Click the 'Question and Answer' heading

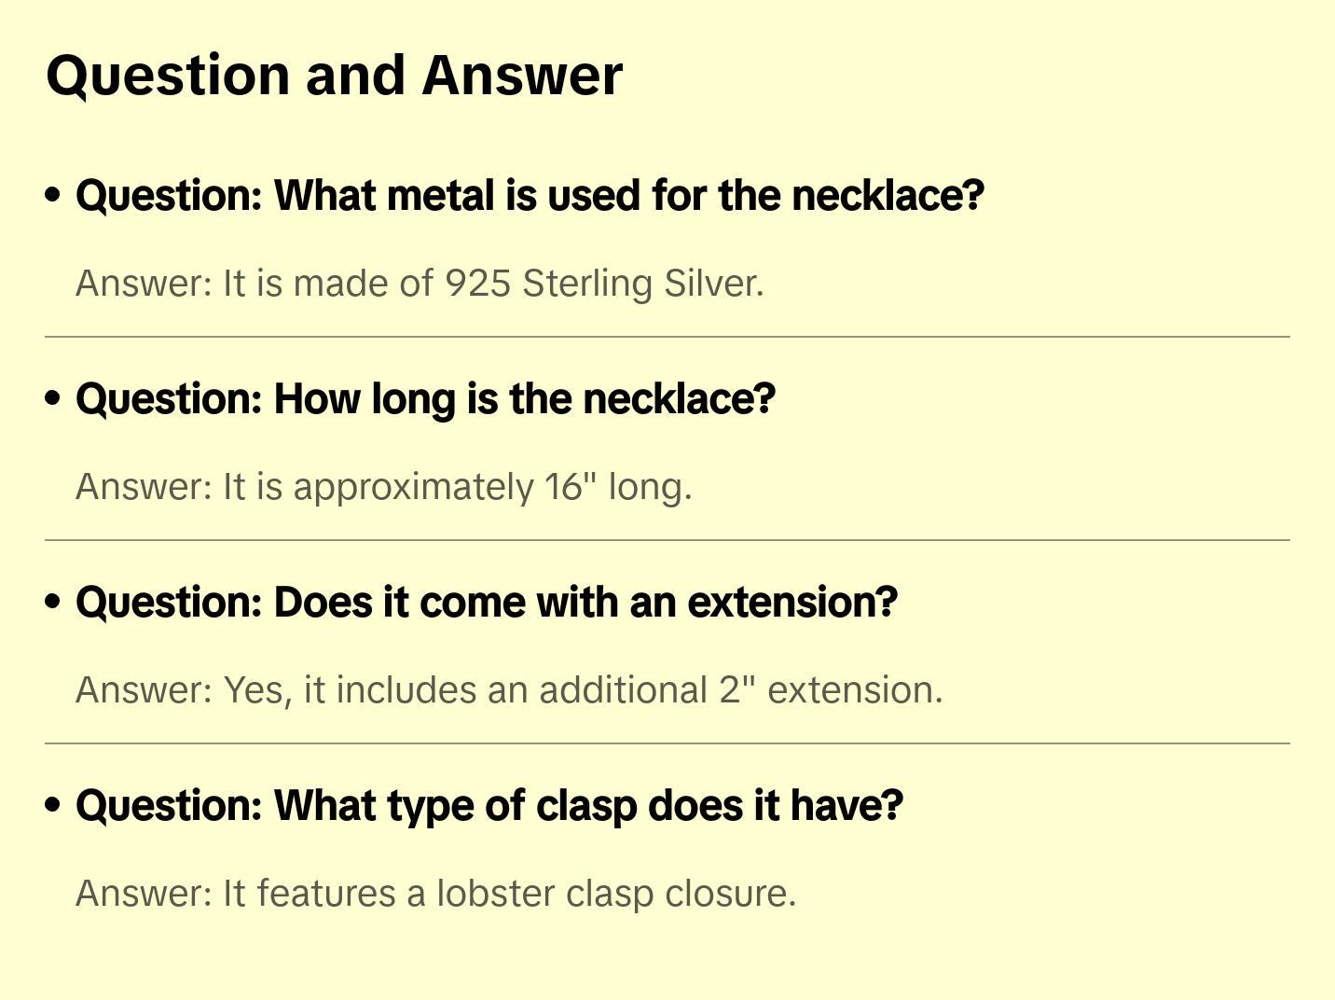coord(334,76)
